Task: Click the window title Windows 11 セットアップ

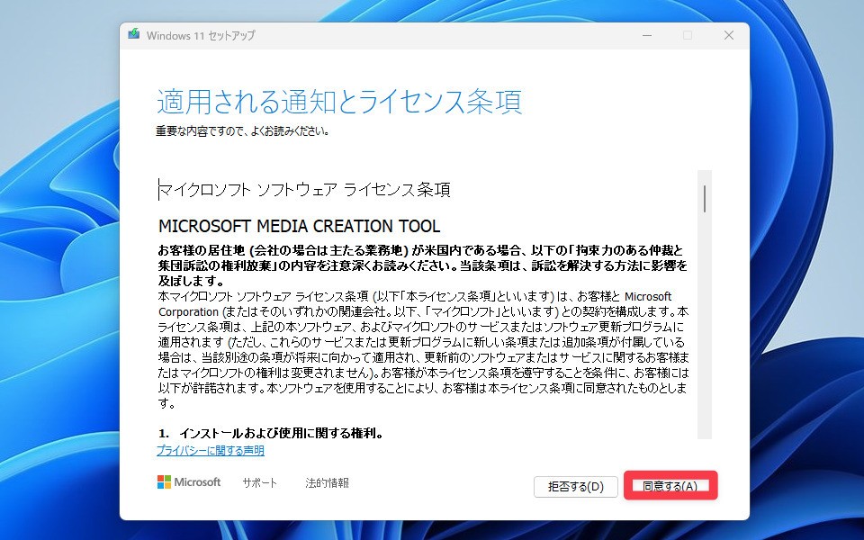Action: [201, 35]
